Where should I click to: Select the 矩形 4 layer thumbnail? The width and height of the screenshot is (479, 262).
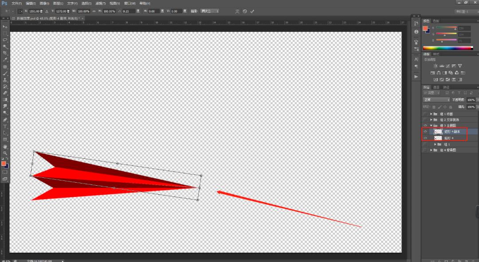[438, 138]
